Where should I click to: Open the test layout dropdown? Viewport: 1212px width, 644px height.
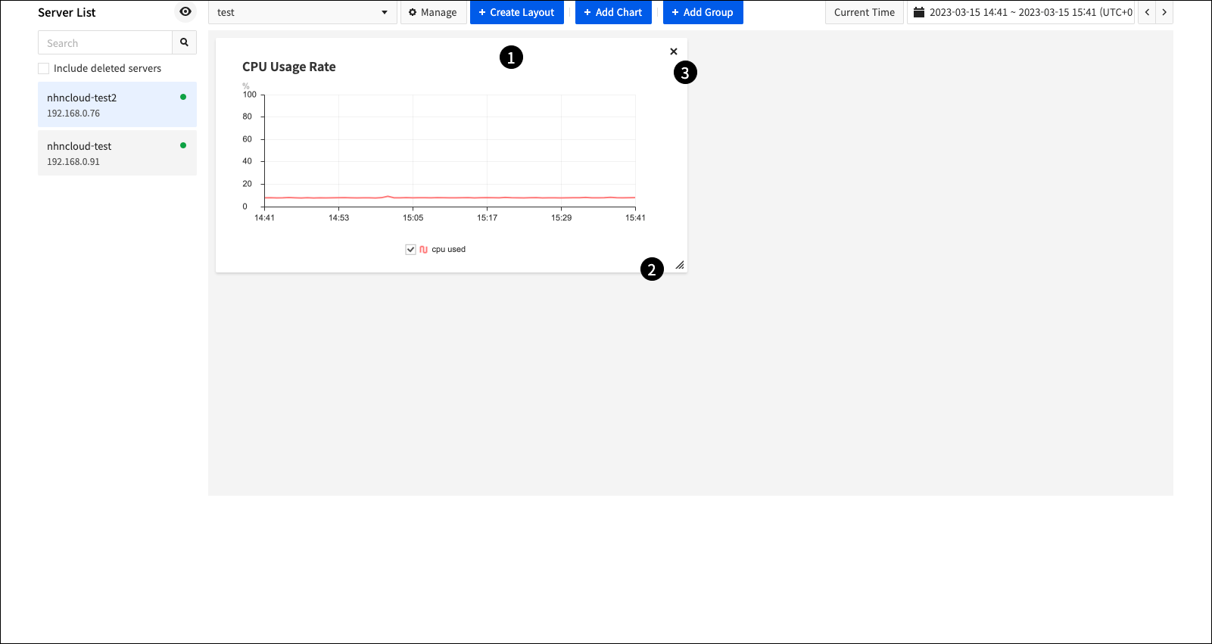pyautogui.click(x=302, y=12)
